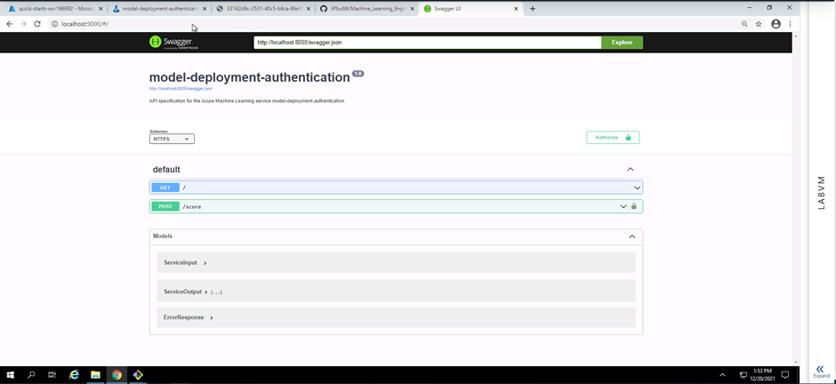Click the Explore button

[622, 43]
